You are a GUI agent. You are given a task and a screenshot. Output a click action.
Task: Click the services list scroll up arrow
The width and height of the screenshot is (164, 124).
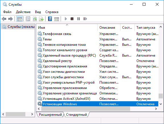pos(161,27)
